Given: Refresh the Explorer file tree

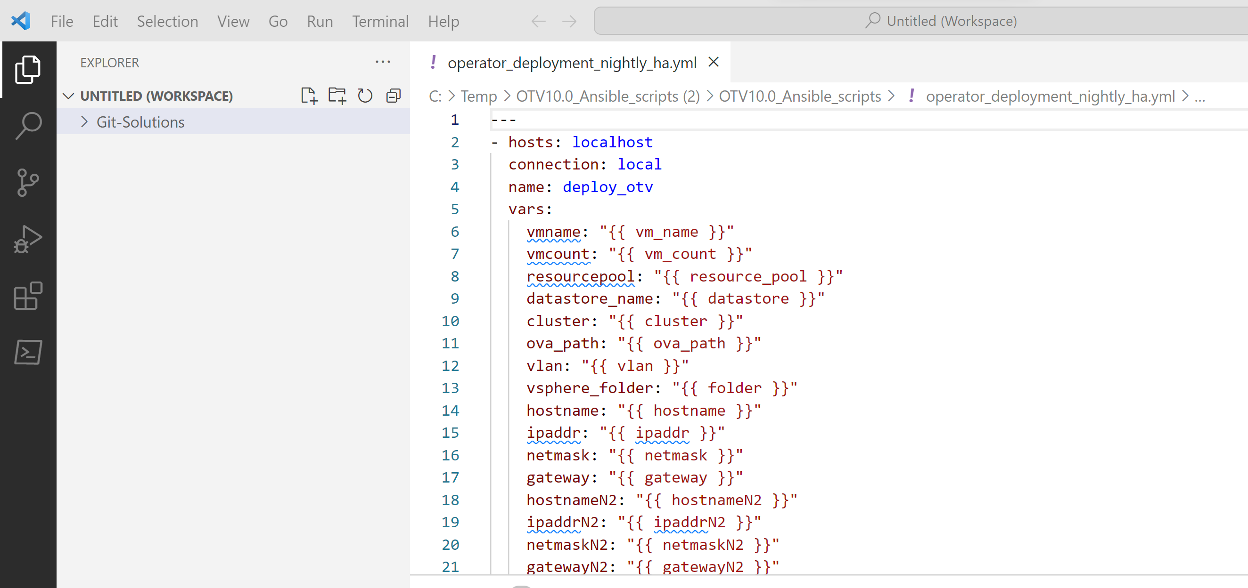Looking at the screenshot, I should pos(365,96).
